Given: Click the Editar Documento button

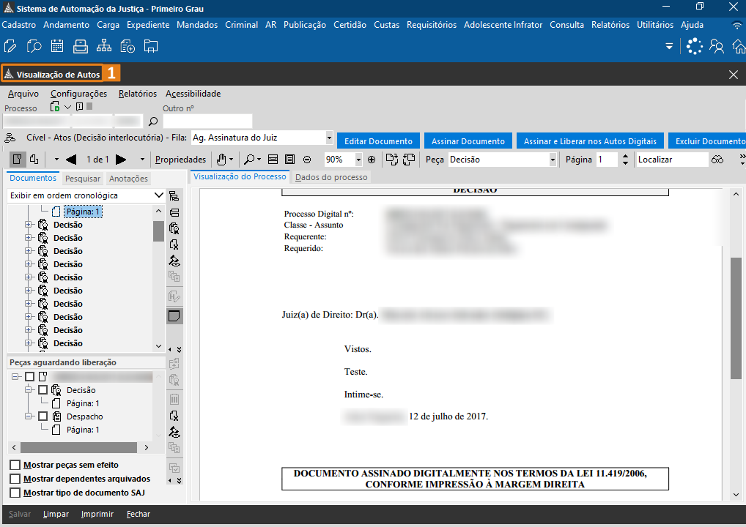Looking at the screenshot, I should click(x=378, y=141).
